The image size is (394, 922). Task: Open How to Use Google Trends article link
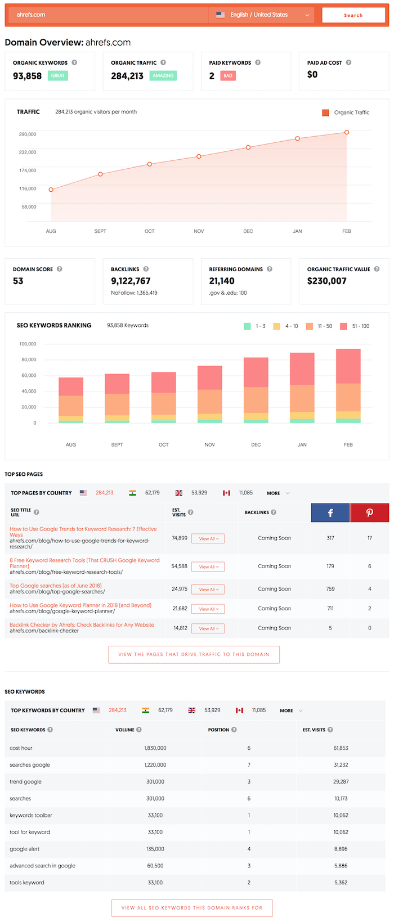(x=83, y=532)
